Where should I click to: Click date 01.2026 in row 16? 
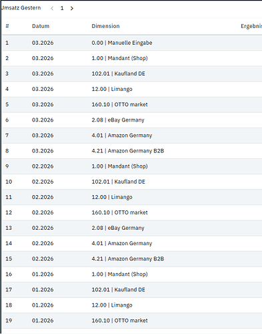click(x=43, y=275)
